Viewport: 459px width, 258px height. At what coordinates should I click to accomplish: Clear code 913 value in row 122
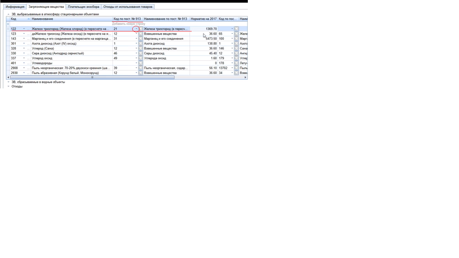(141, 29)
